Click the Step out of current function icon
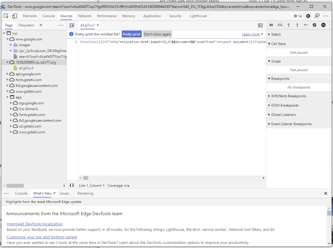Screen dimensions: 333x248 coord(297,25)
